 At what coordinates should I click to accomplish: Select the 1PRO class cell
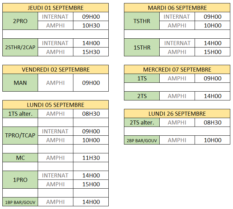tap(20, 180)
